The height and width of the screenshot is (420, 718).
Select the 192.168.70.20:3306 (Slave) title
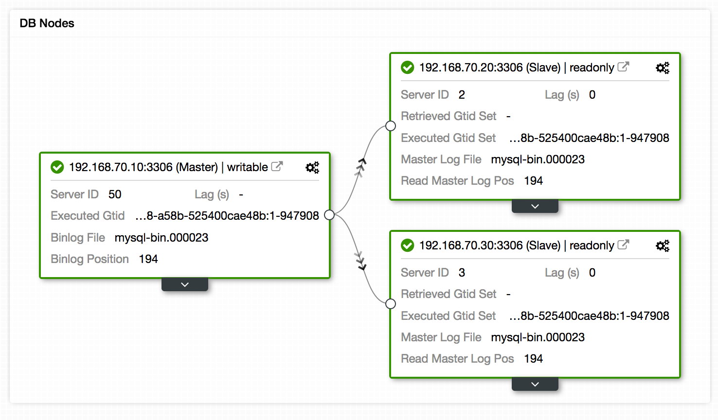[490, 68]
